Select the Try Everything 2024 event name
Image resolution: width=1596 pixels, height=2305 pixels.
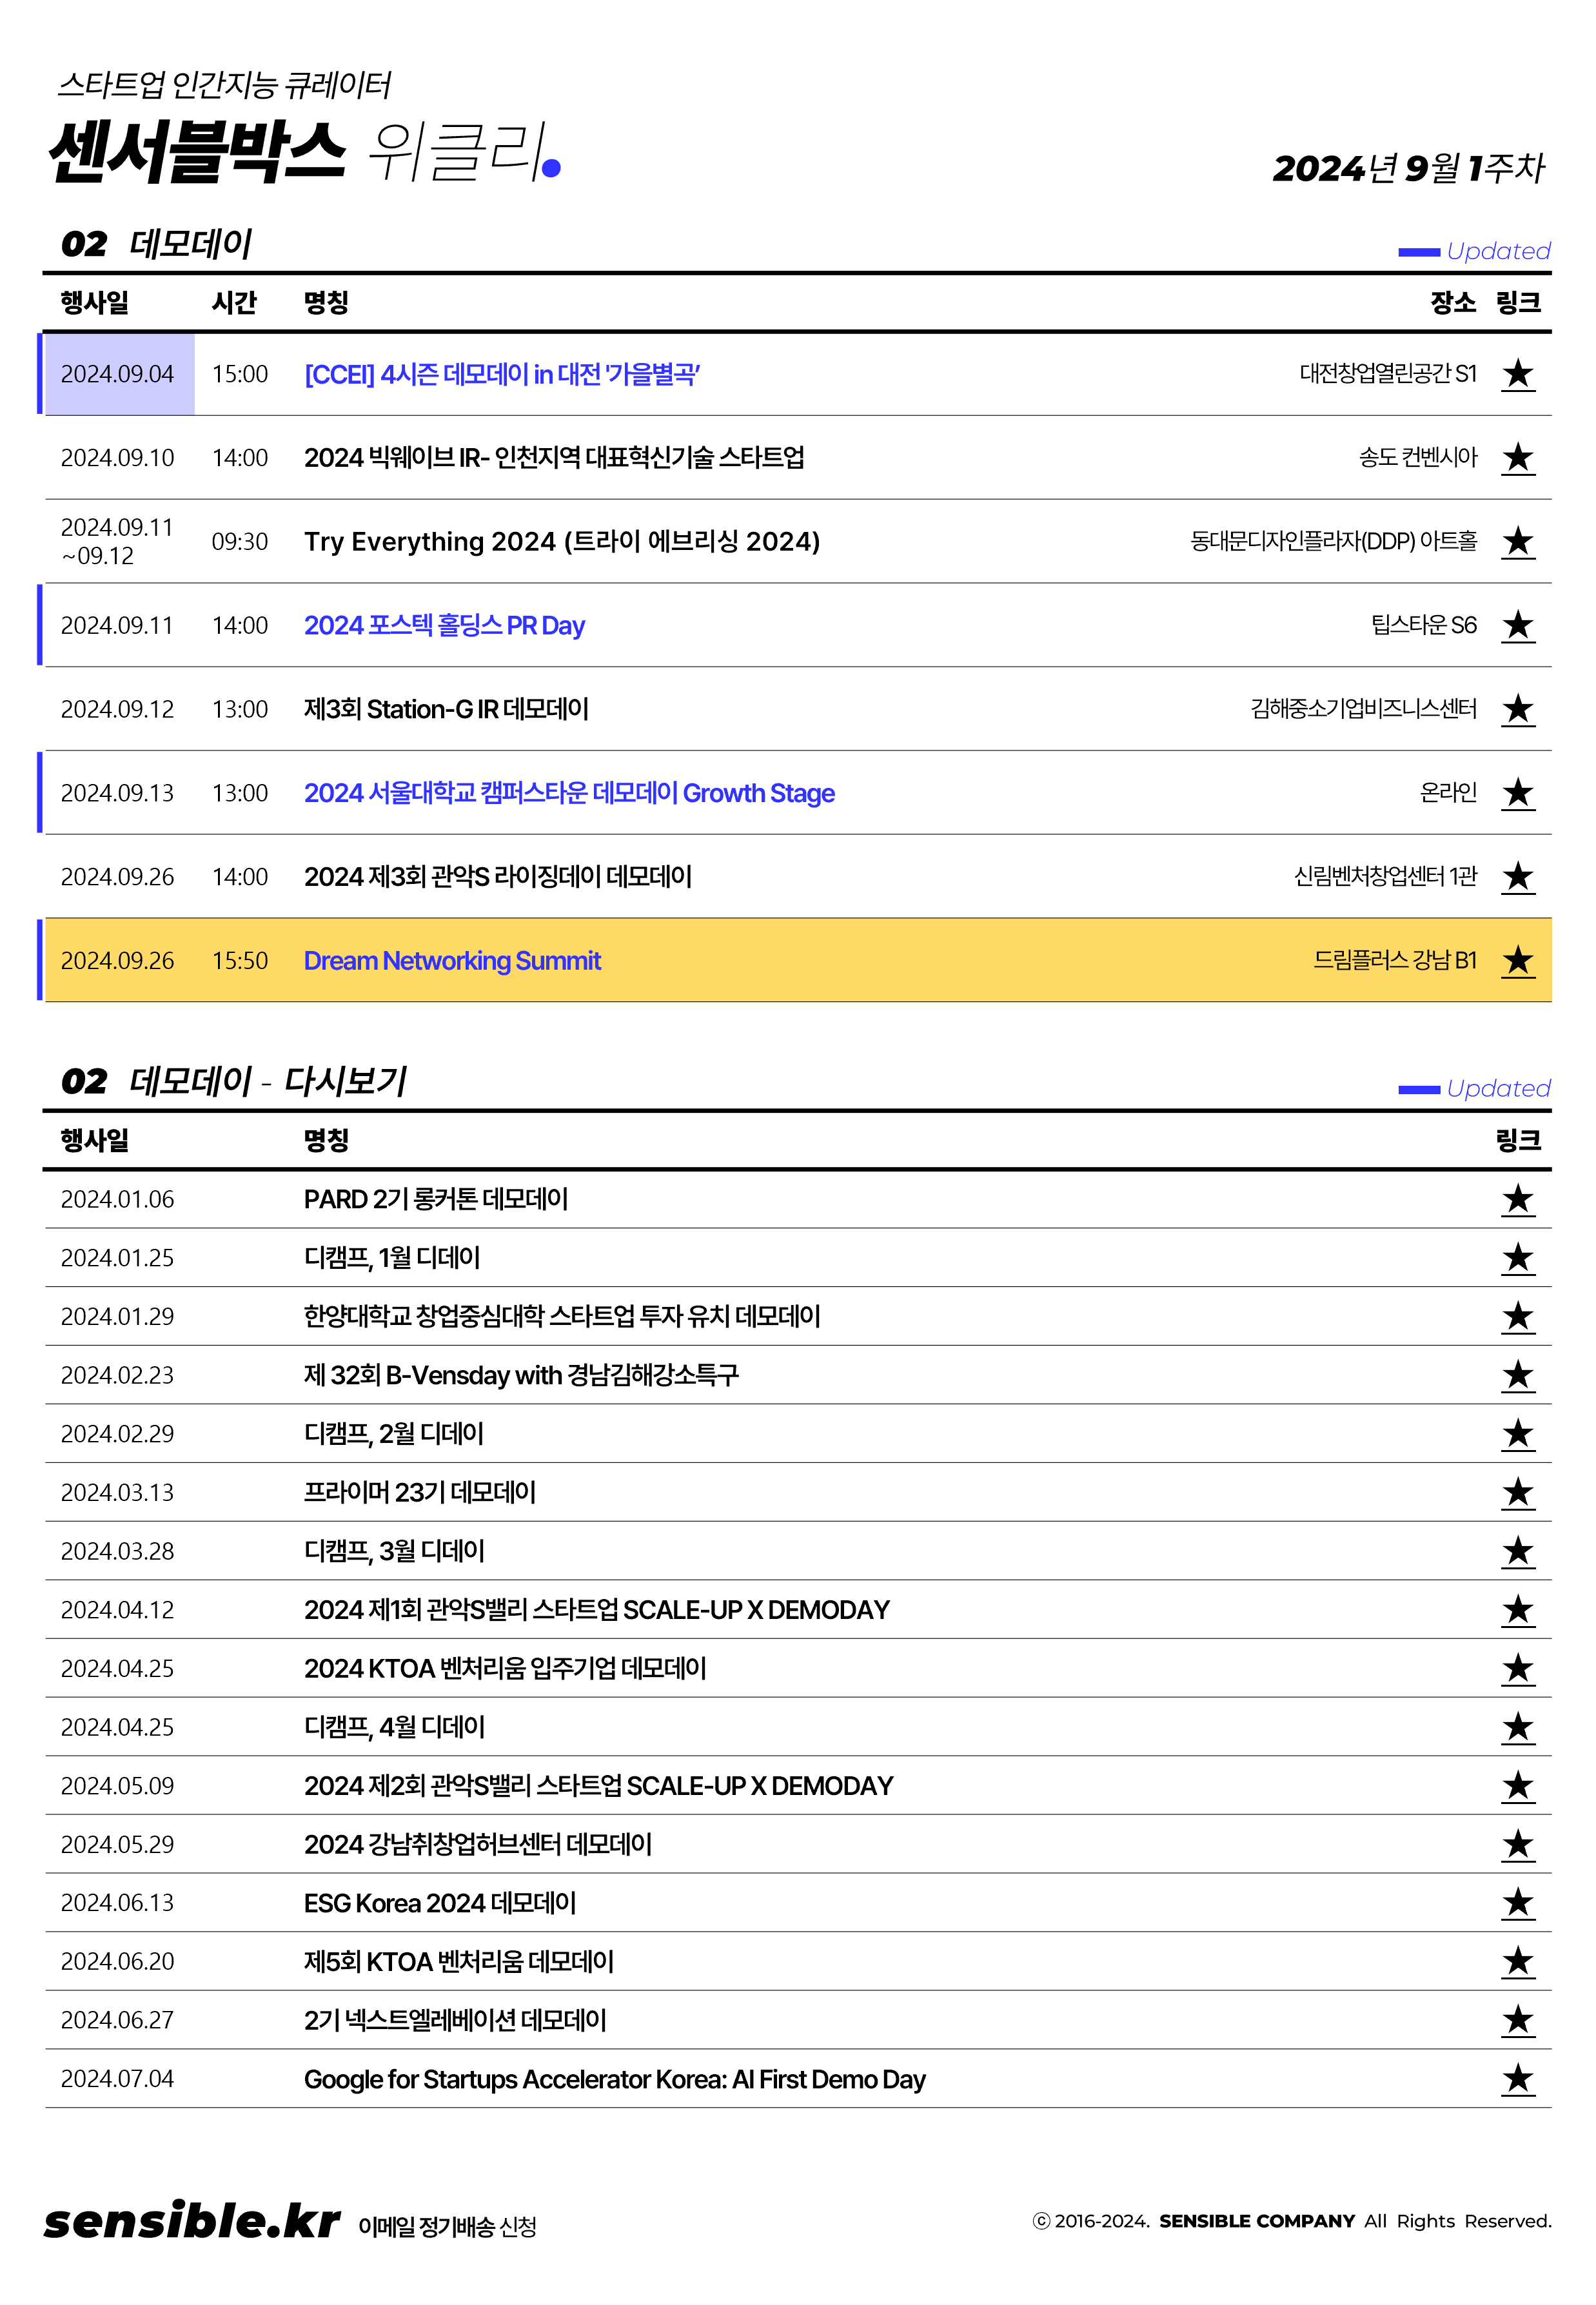pyautogui.click(x=562, y=542)
